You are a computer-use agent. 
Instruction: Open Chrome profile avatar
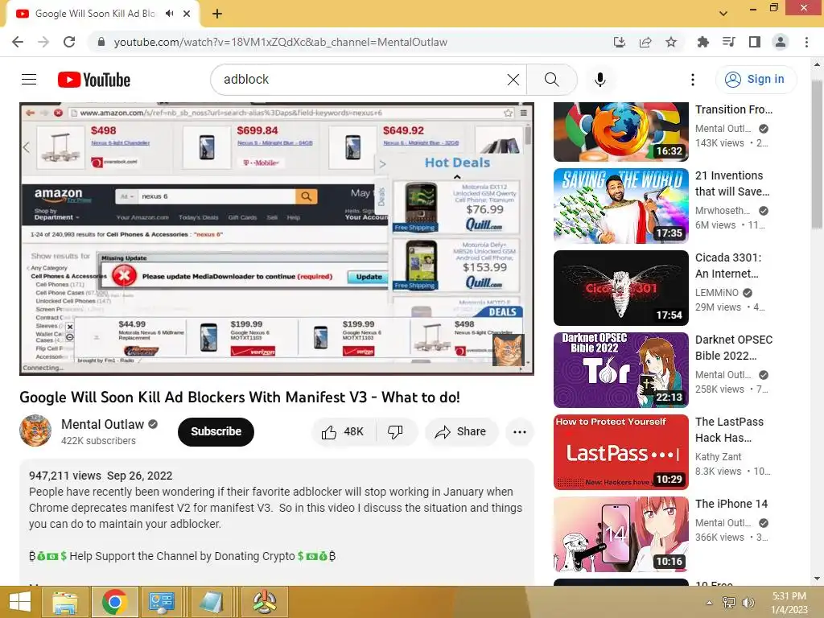coord(781,42)
